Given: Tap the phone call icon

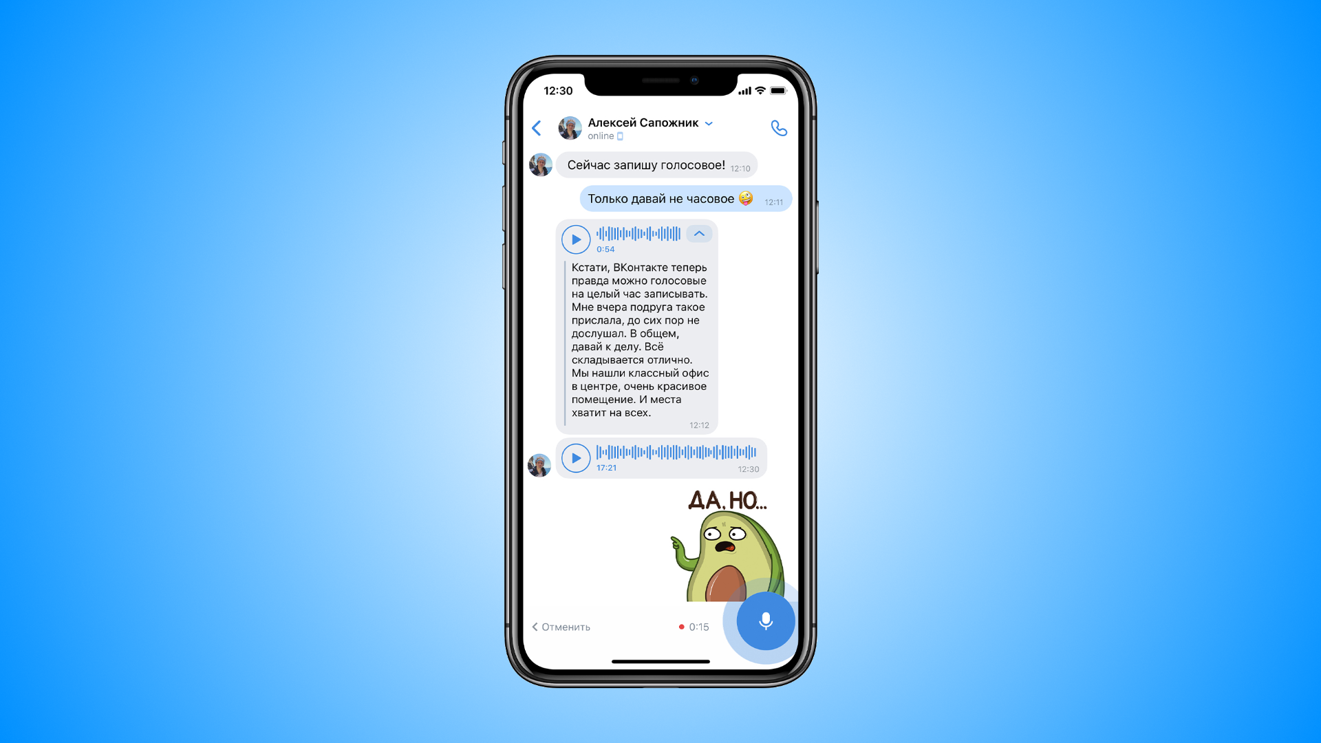Looking at the screenshot, I should pos(778,128).
